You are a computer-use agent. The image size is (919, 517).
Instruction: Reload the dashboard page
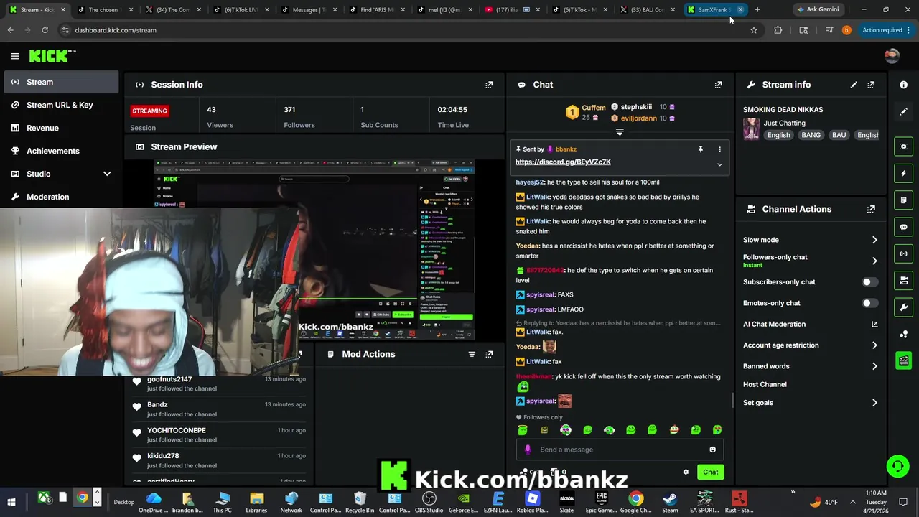point(45,30)
